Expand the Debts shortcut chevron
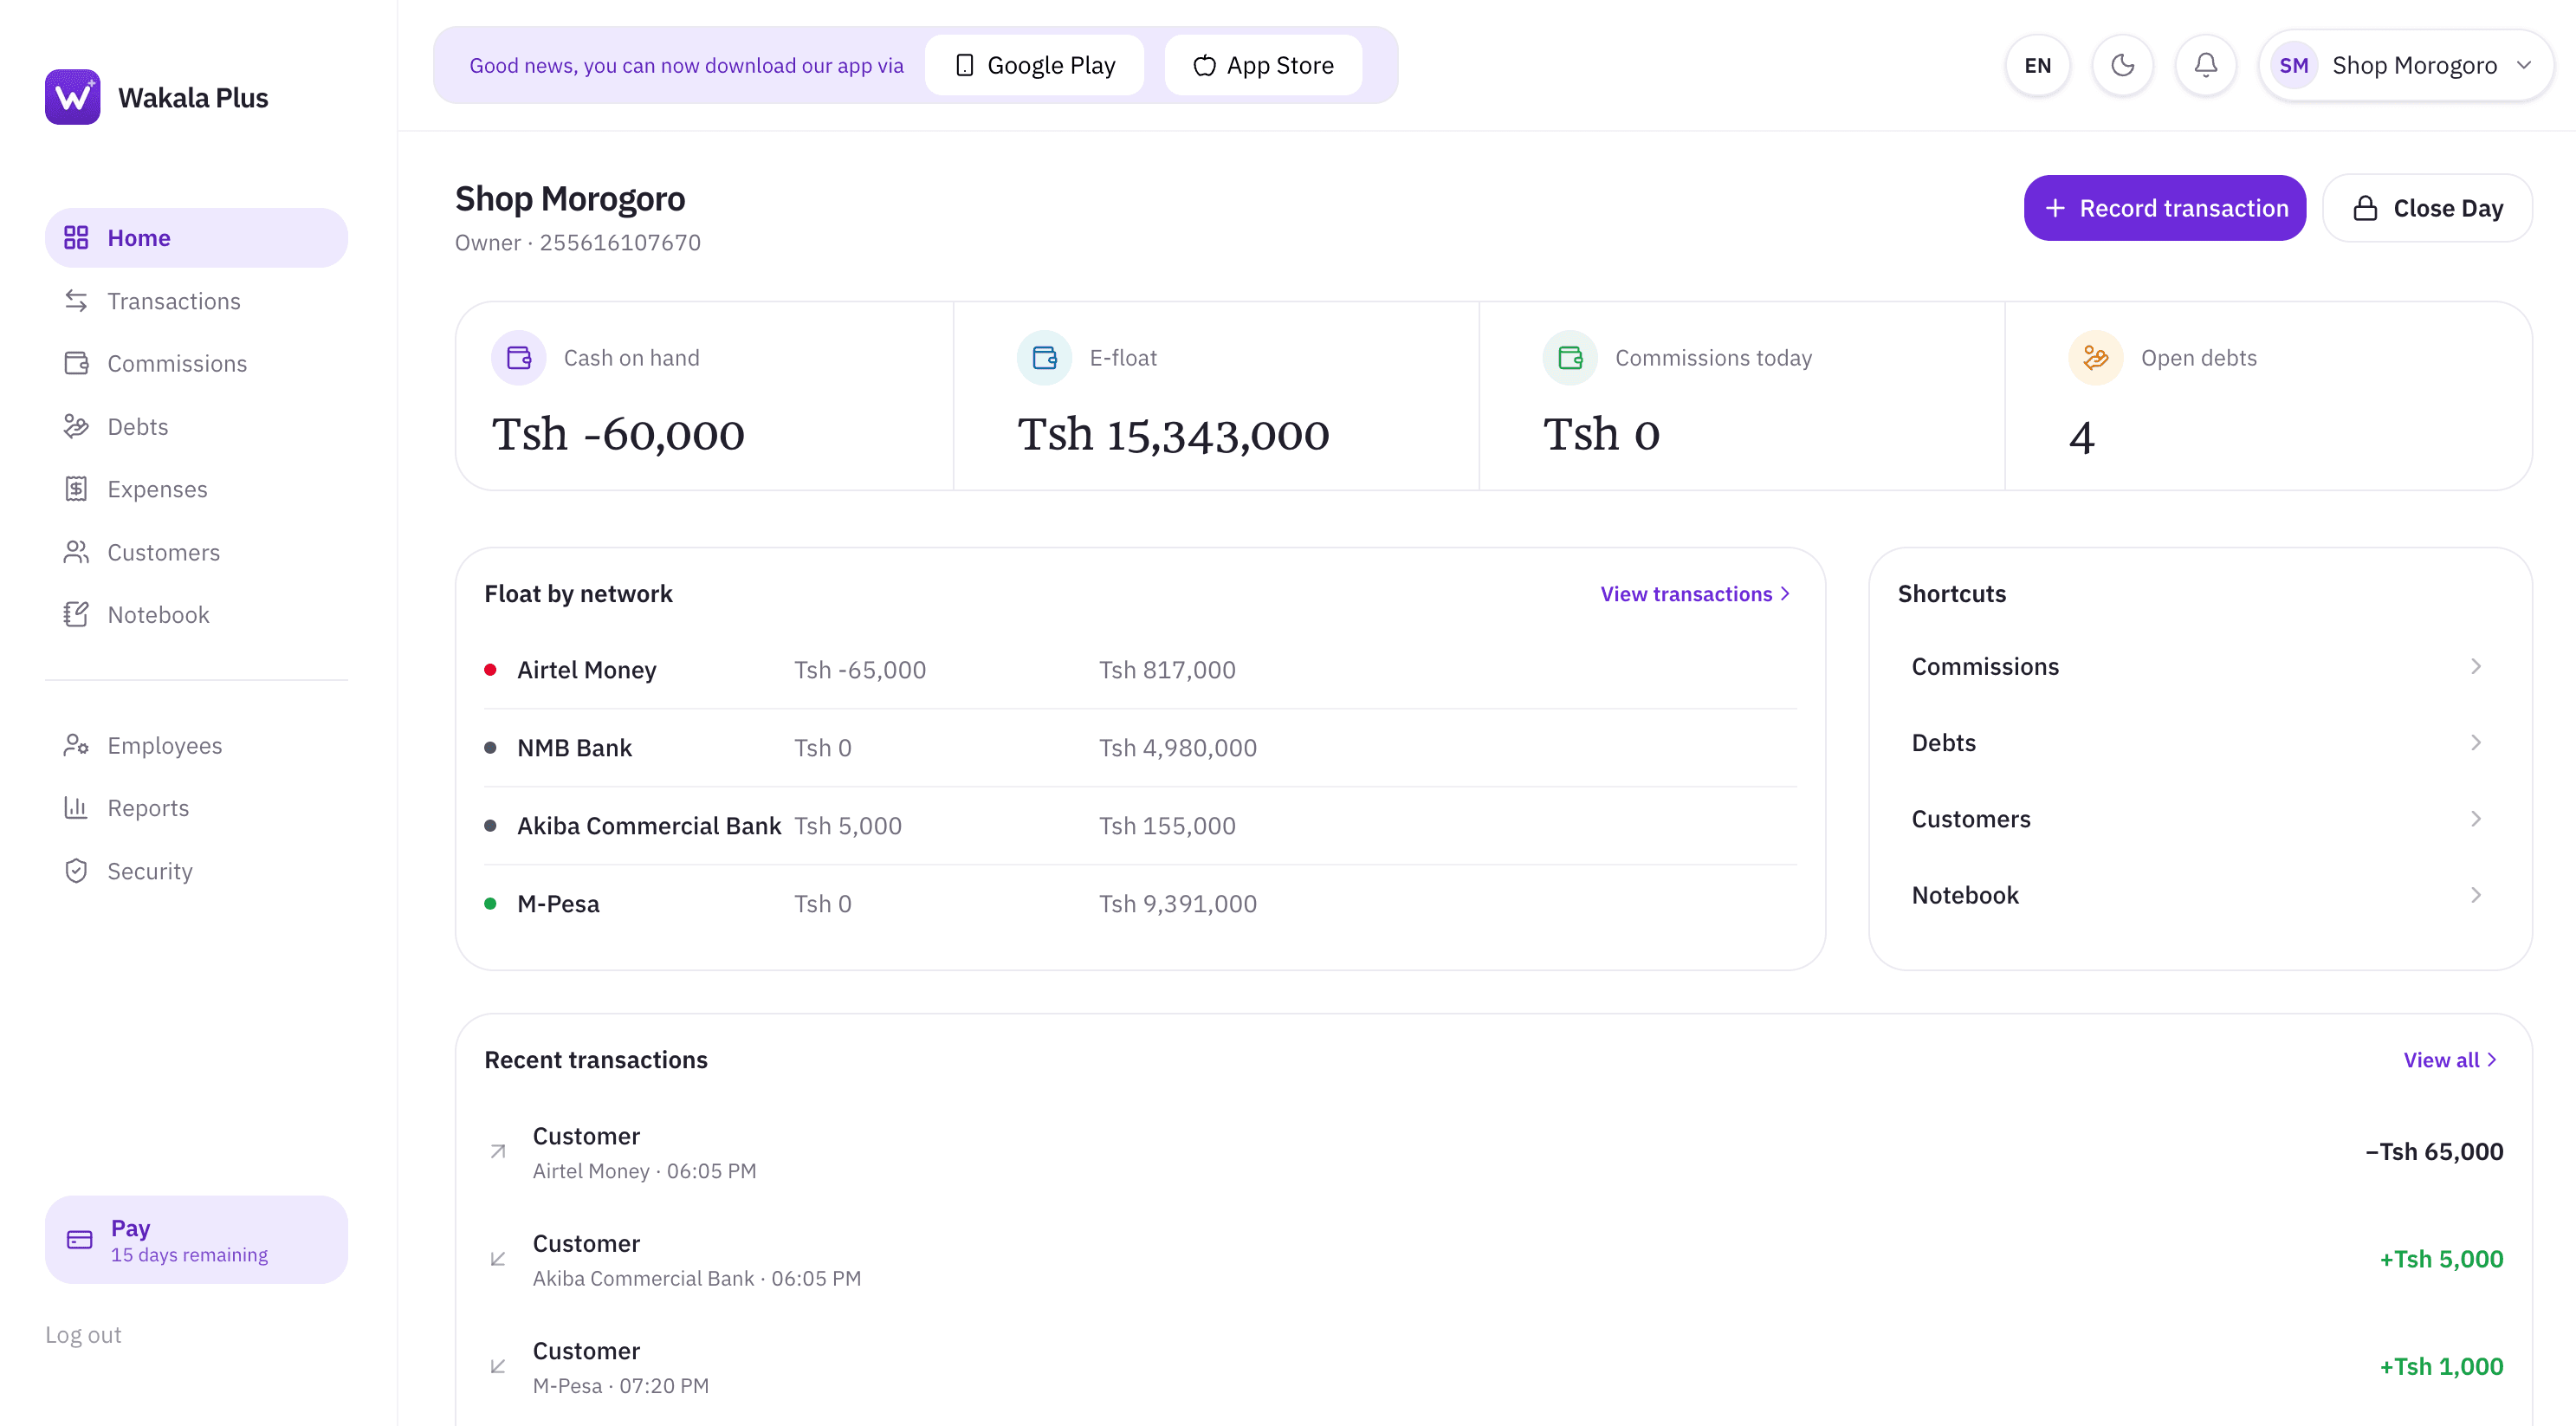 [2476, 743]
